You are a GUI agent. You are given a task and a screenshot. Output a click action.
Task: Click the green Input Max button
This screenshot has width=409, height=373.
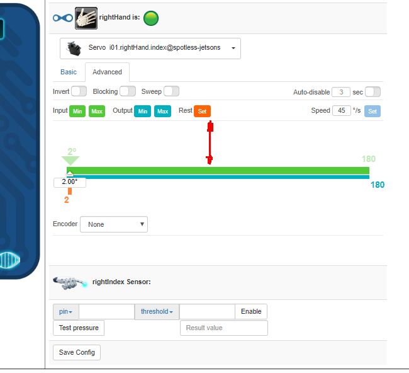(x=97, y=112)
